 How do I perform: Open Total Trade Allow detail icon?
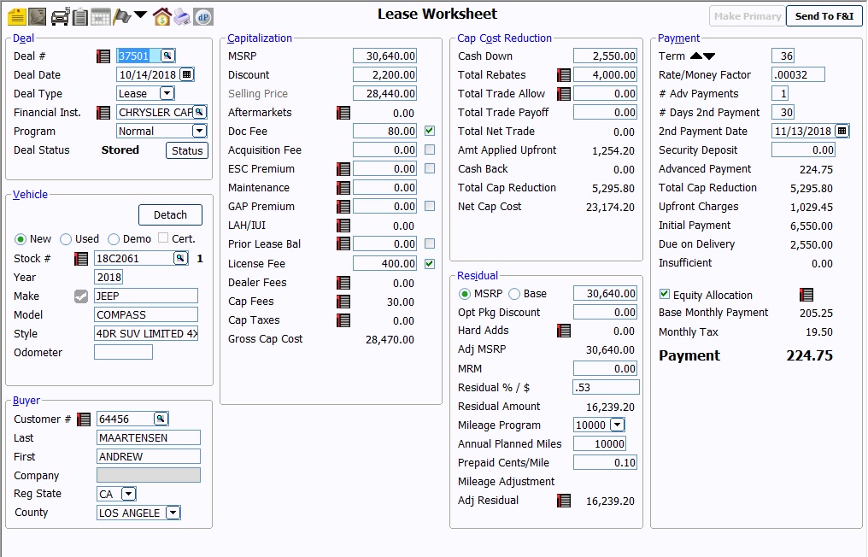[564, 94]
